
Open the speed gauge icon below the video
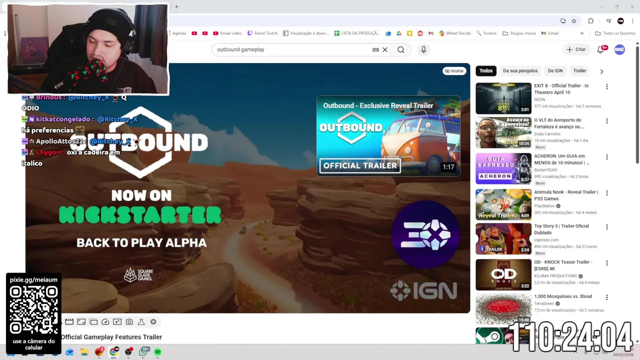(x=105, y=322)
